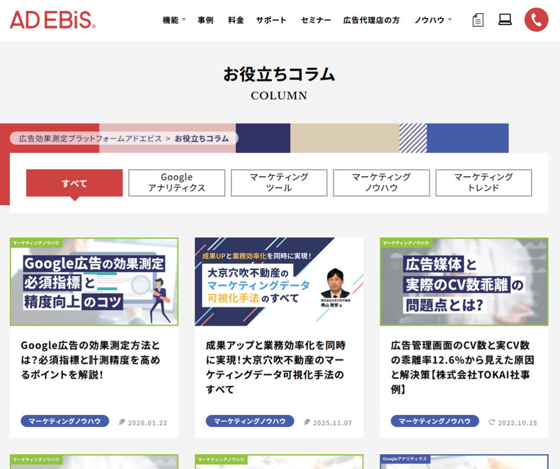The image size is (560, 469).
Task: Click the 料金 menu item
Action: tap(235, 19)
